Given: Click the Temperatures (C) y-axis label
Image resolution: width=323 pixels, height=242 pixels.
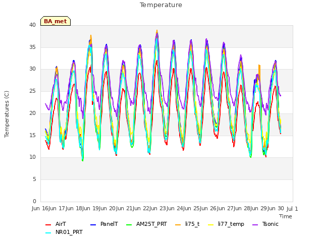Looking at the screenshot, I should (7, 114).
